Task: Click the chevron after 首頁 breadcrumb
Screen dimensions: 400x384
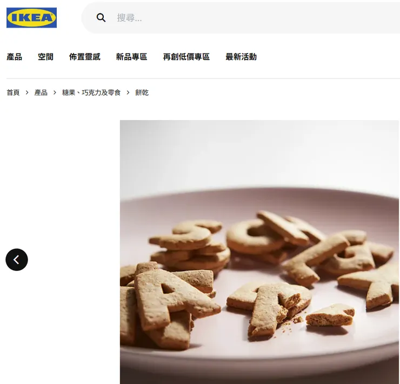Action: 27,92
